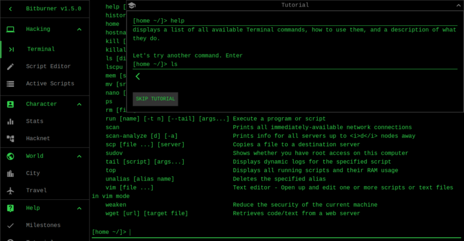
Task: Click the Active Scripts list icon
Action: (10, 84)
